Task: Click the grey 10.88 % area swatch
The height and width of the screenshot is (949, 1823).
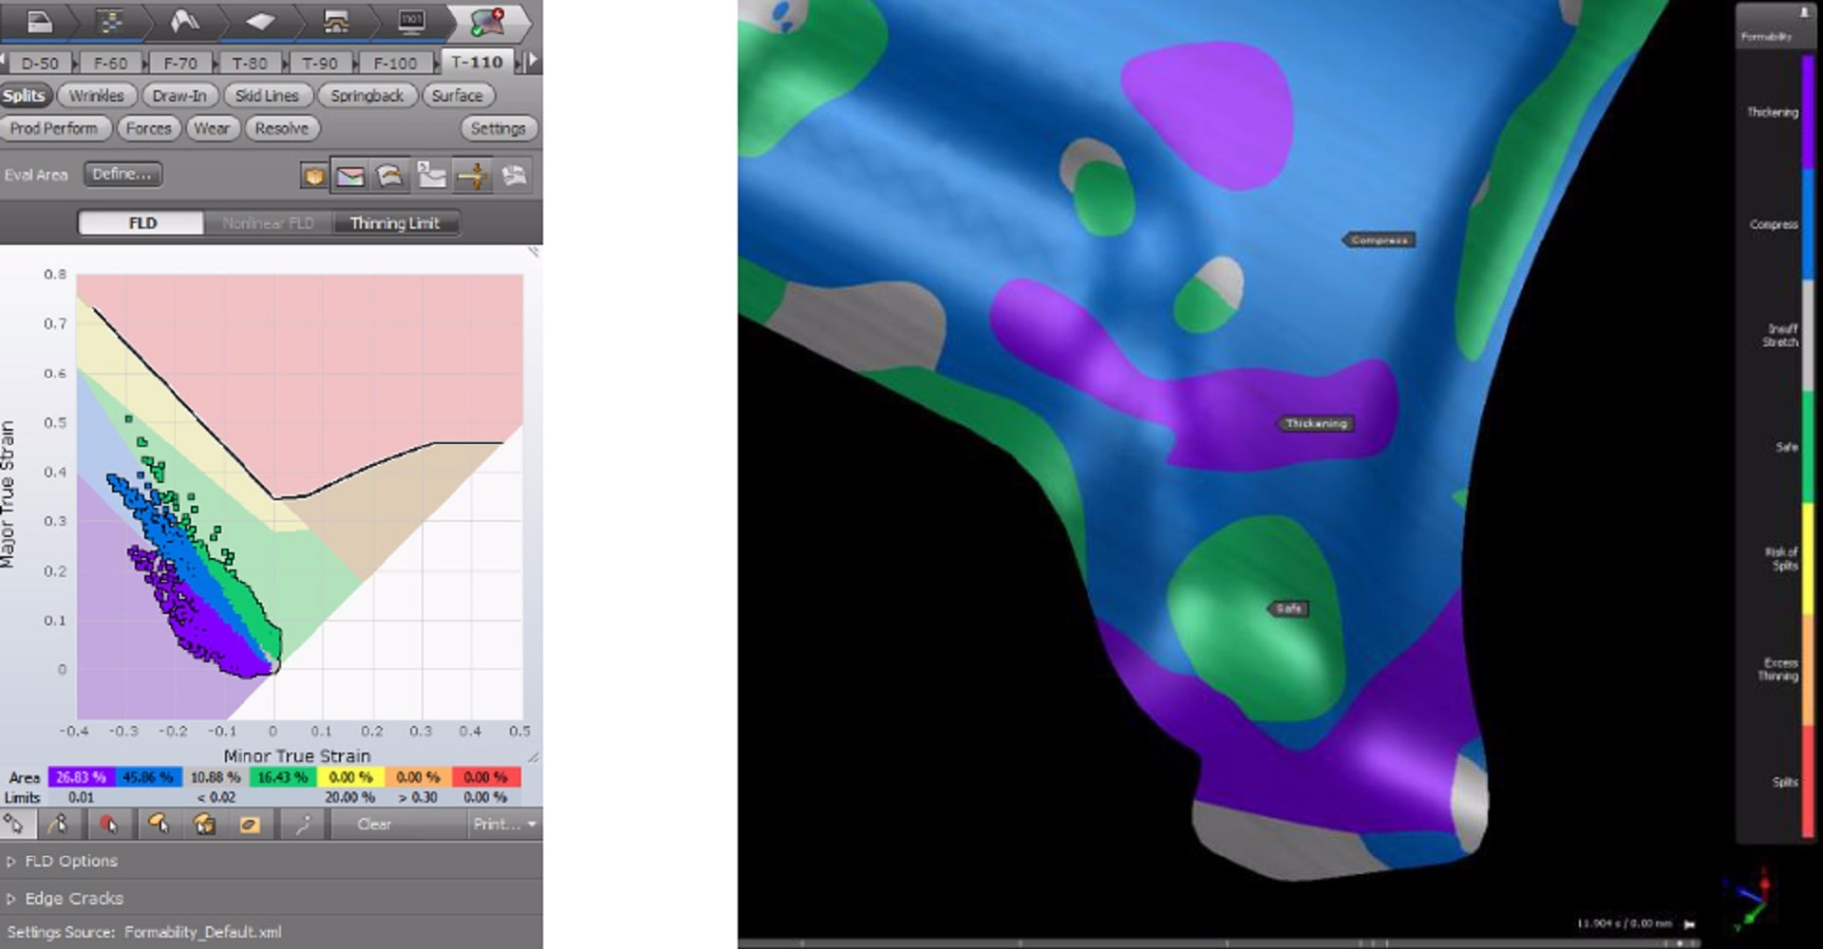Action: click(216, 777)
